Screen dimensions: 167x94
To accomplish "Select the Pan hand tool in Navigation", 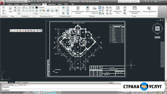I will pyautogui.click(x=3, y=8).
